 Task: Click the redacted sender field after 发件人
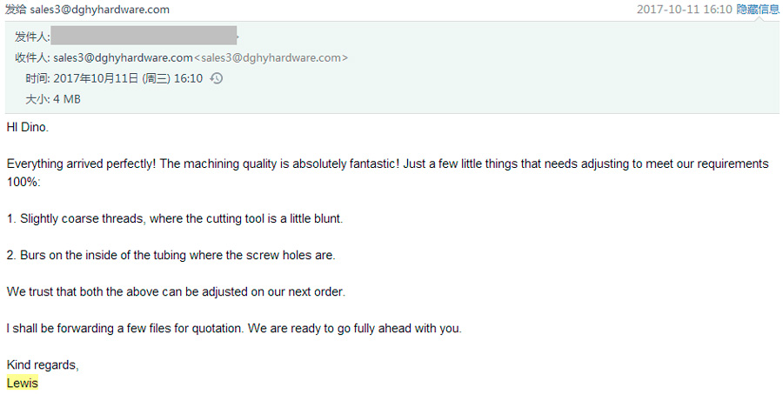click(x=144, y=36)
